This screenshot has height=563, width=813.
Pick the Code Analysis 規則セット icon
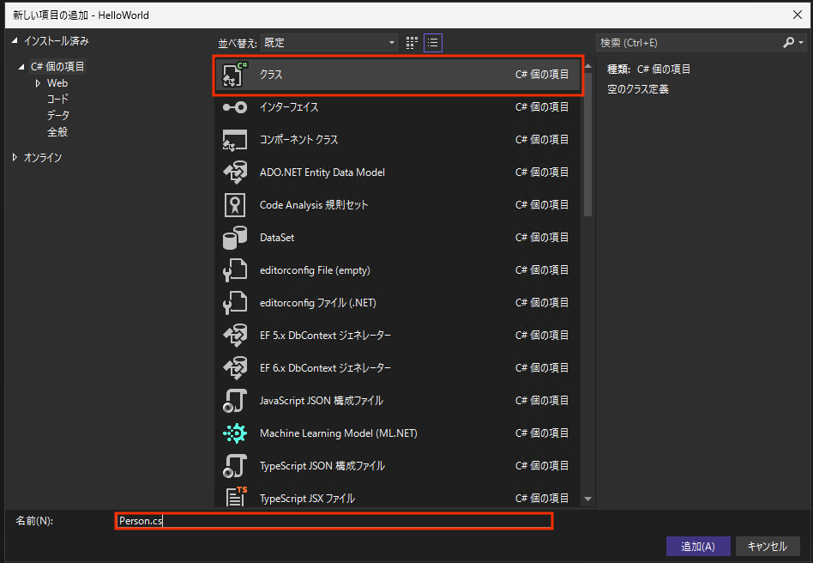pos(235,205)
